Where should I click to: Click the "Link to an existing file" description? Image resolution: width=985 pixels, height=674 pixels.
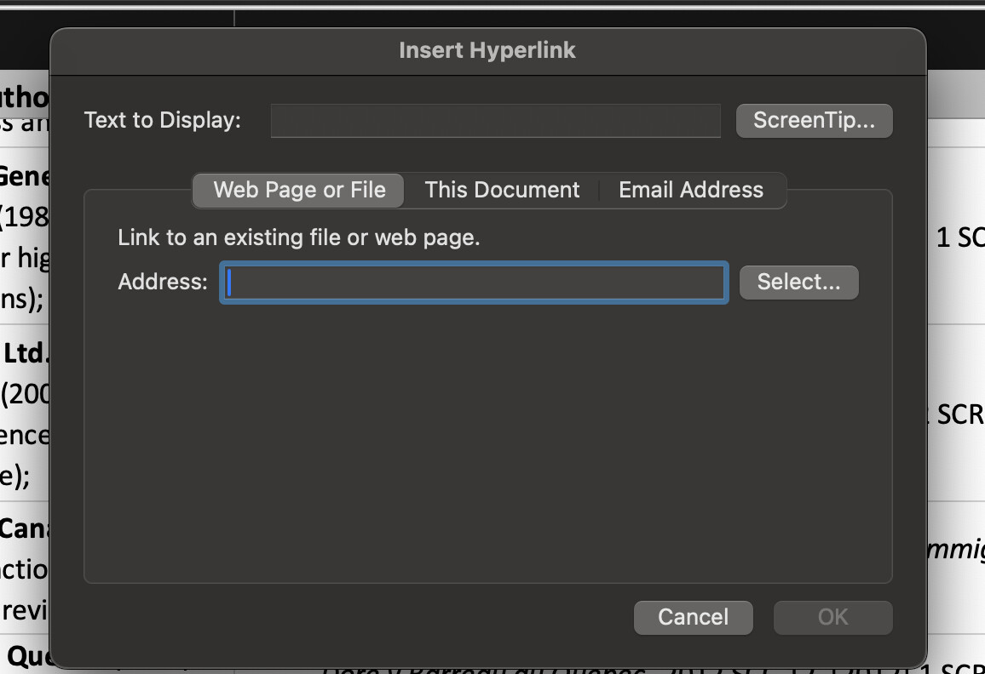coord(299,237)
